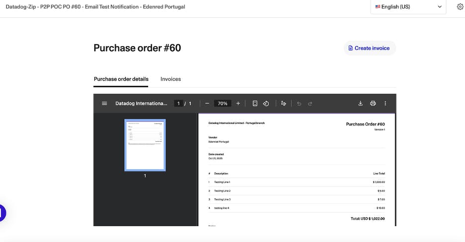The image size is (465, 242).
Task: Download the purchase order PDF
Action: coord(360,103)
